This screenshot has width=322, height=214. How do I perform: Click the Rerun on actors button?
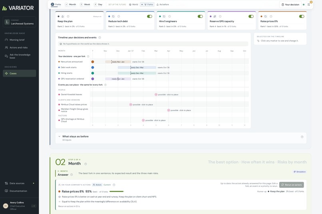pyautogui.click(x=291, y=185)
